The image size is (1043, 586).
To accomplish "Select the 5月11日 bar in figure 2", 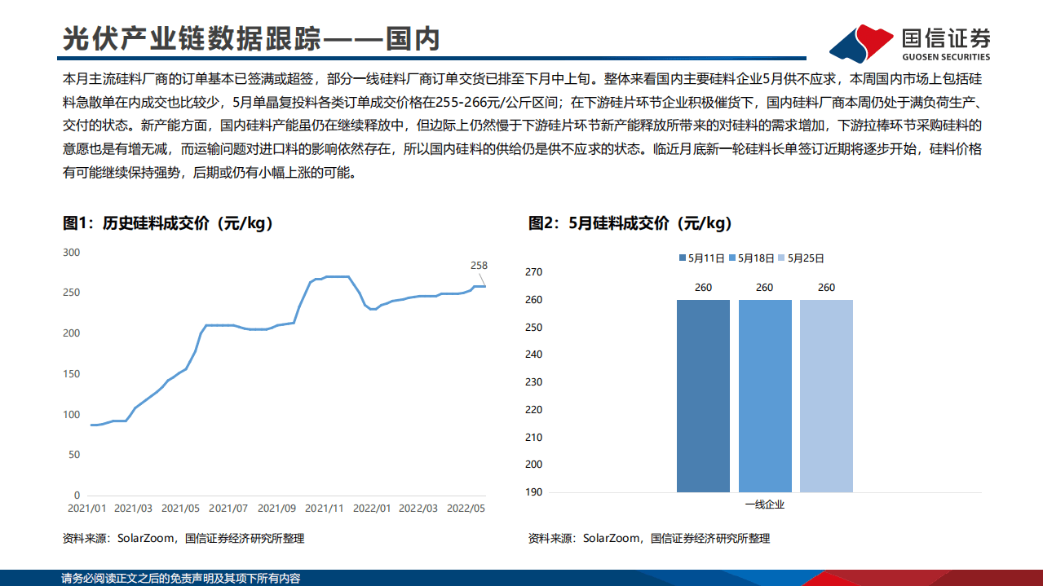I will click(703, 395).
